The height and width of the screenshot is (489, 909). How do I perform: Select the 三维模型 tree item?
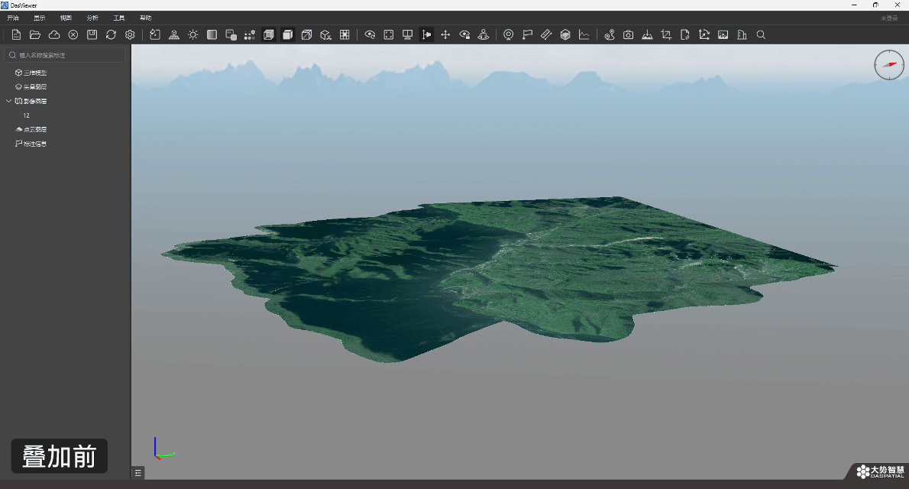coord(35,73)
